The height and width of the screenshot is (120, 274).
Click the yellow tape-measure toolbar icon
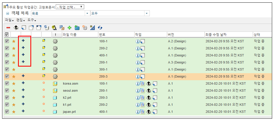54,28
